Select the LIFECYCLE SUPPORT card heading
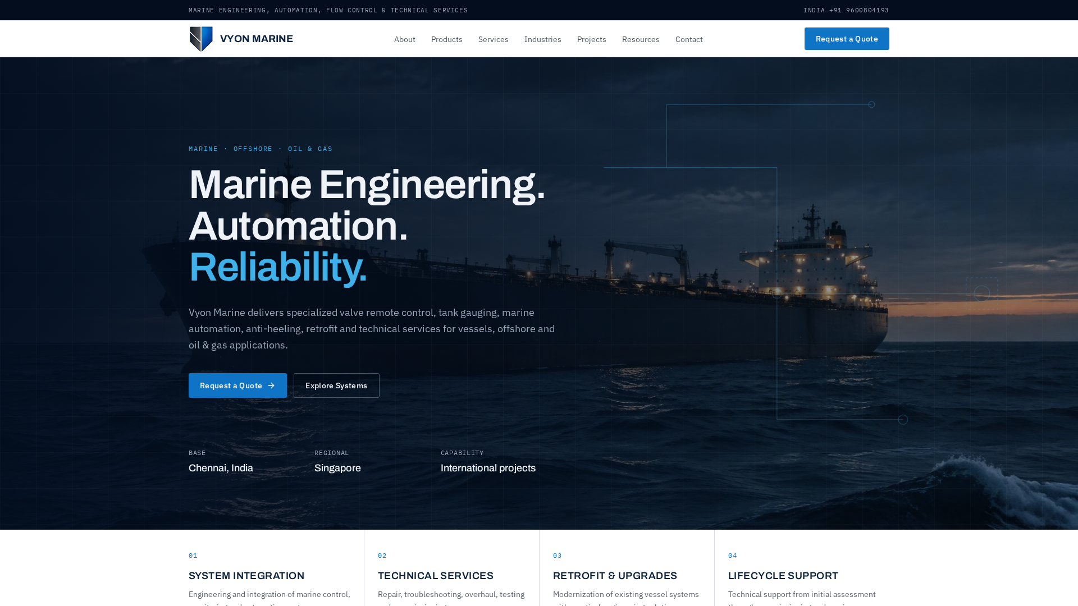This screenshot has width=1078, height=606. point(783,576)
